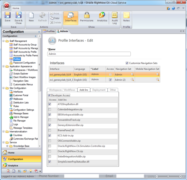Screen dimensions: 187x180
Task: Search navigation set for ovi_genesyslab_fy14
Action: point(132,74)
